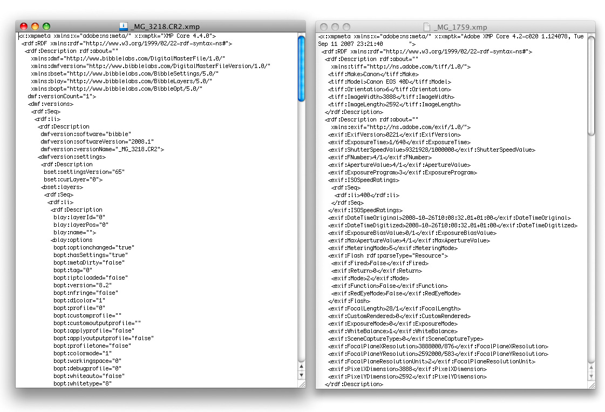Click the exif:DateTimeOriginal line
This screenshot has width=605, height=412.
tap(449, 218)
